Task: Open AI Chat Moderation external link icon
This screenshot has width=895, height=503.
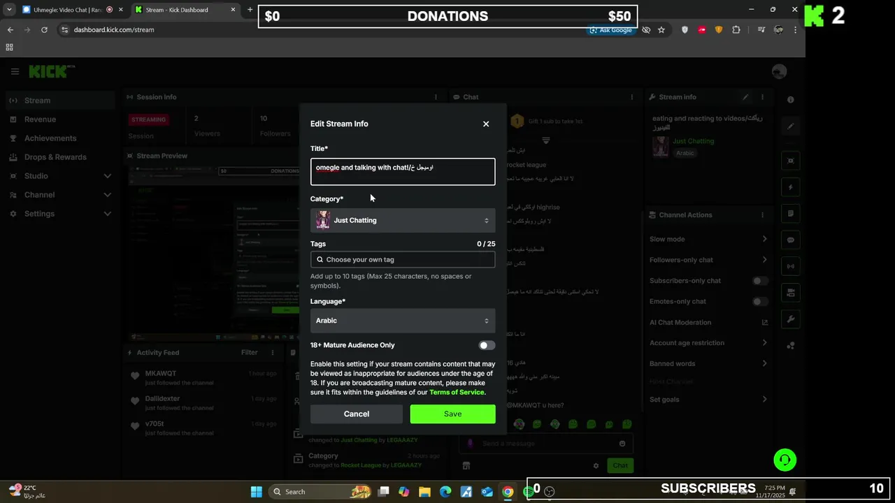Action: pos(764,323)
